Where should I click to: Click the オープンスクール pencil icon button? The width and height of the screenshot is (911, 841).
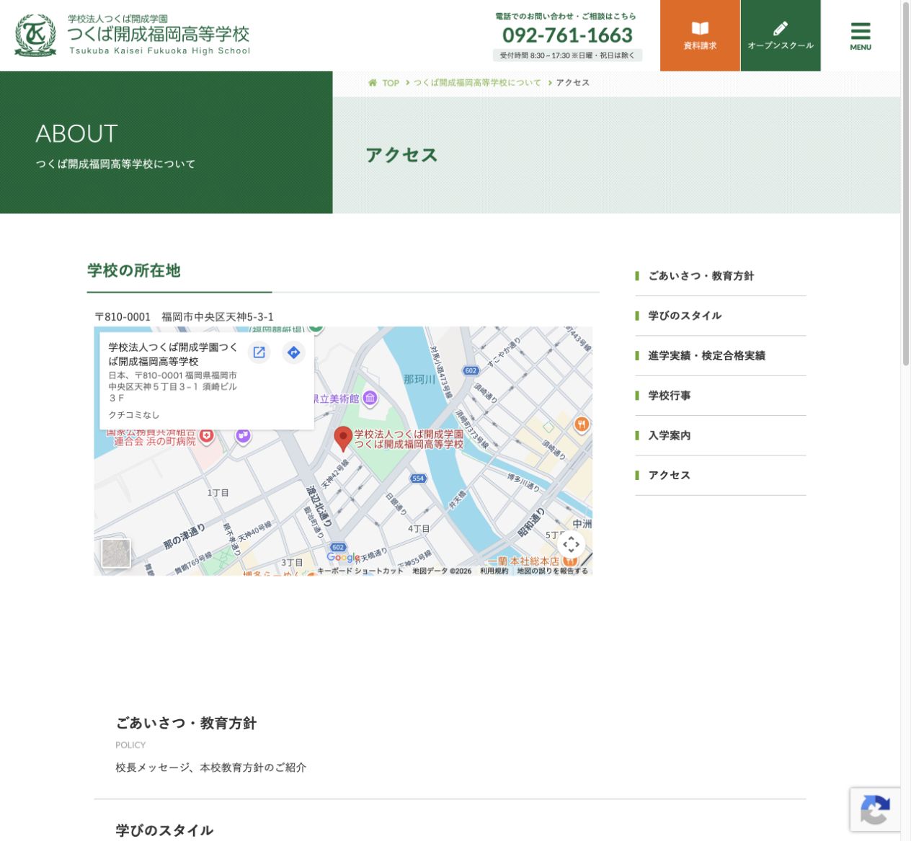click(781, 35)
